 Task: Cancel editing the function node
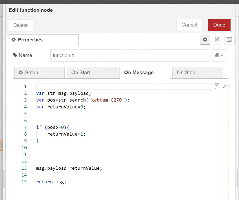click(x=189, y=25)
